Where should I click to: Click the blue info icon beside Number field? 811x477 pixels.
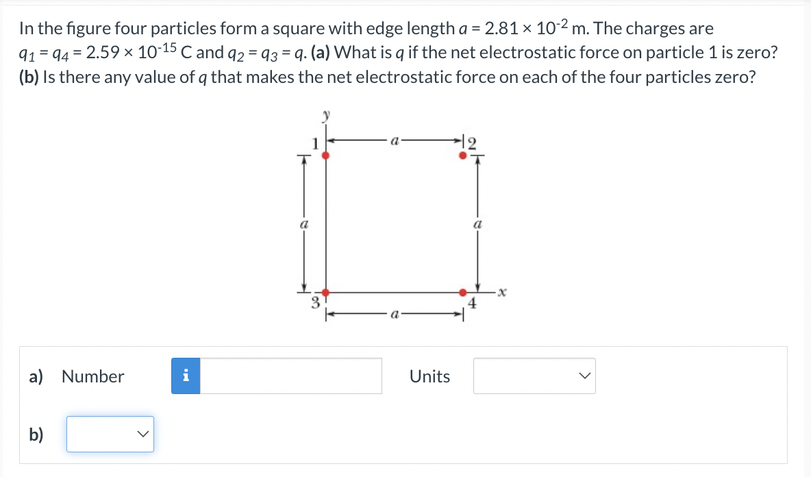click(x=186, y=376)
